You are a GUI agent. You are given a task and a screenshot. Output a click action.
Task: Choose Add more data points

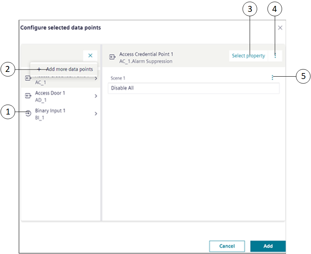click(x=65, y=69)
